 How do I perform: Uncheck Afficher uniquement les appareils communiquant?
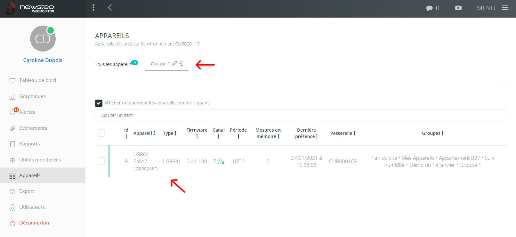click(x=99, y=103)
